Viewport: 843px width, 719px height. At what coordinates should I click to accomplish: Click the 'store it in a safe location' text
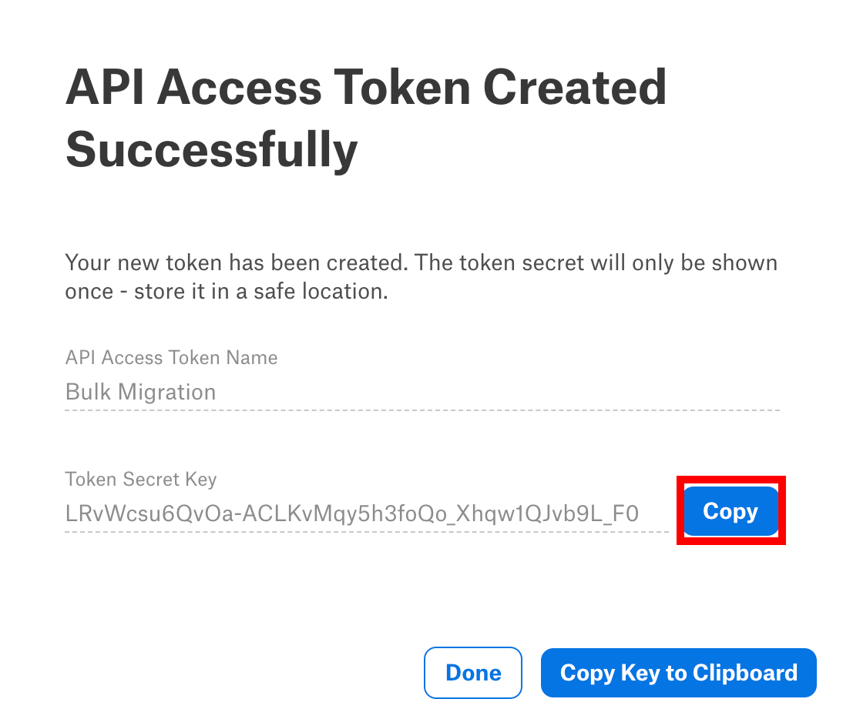[x=260, y=292]
